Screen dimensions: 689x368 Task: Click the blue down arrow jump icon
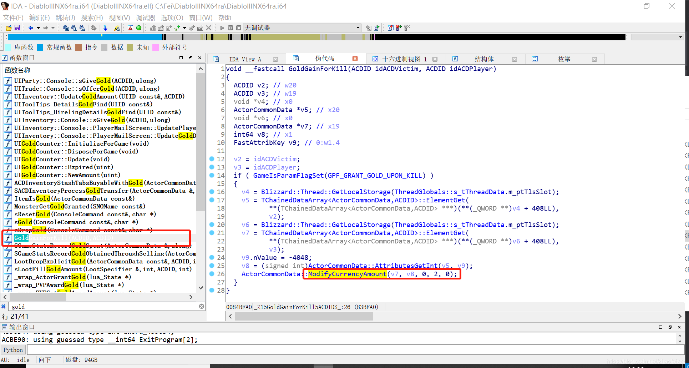pos(105,28)
